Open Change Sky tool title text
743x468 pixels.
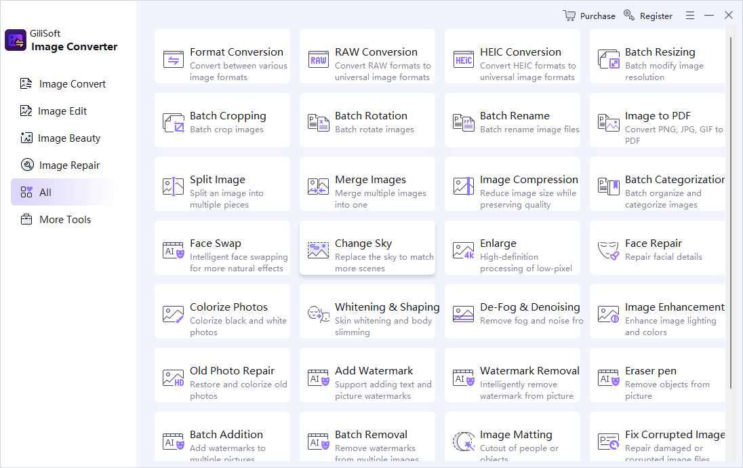363,243
